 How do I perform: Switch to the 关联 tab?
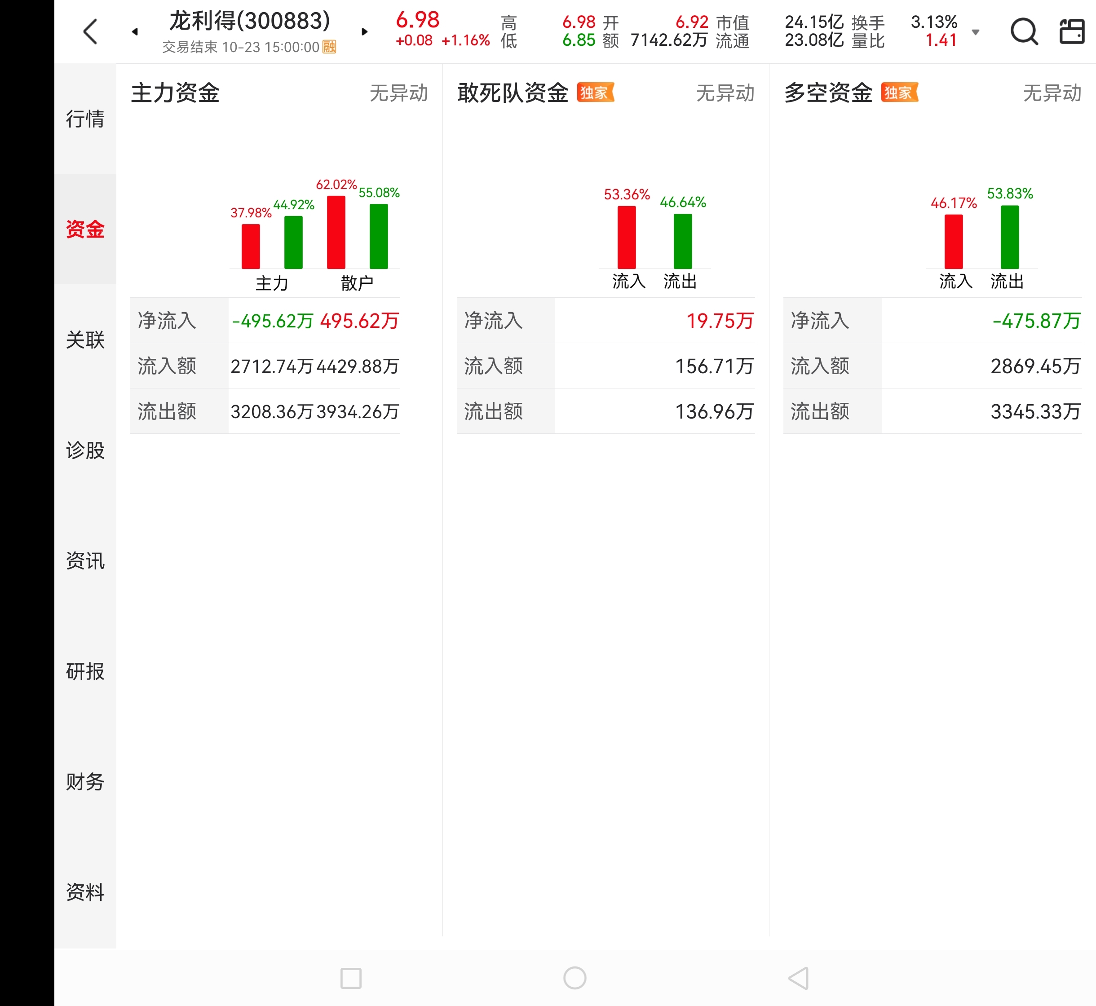(85, 340)
